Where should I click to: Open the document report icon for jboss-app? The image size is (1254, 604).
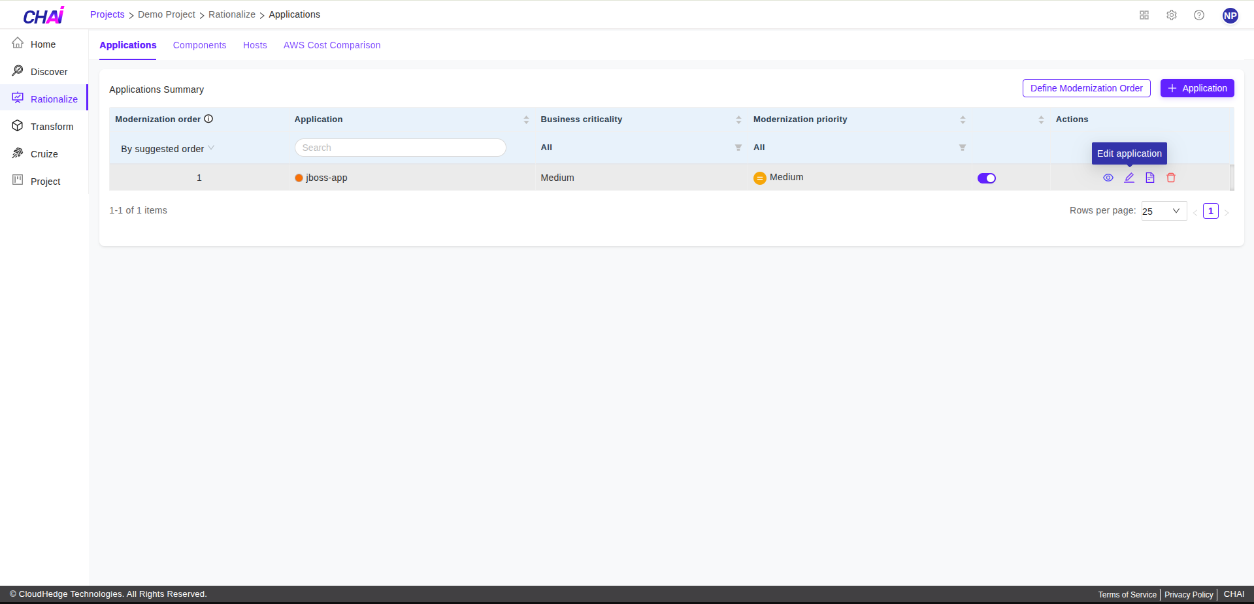click(1149, 178)
